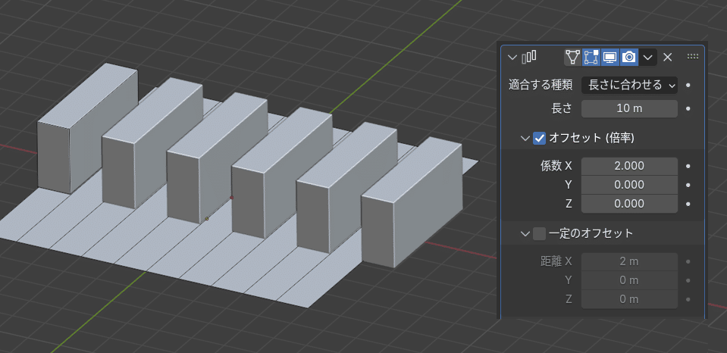
Task: Grab the modifier panel drag handle
Action: tap(693, 57)
